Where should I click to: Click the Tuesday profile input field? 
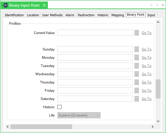pos(95,66)
